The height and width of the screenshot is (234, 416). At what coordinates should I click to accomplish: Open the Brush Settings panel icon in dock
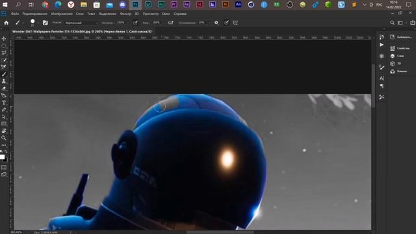click(x=382, y=68)
